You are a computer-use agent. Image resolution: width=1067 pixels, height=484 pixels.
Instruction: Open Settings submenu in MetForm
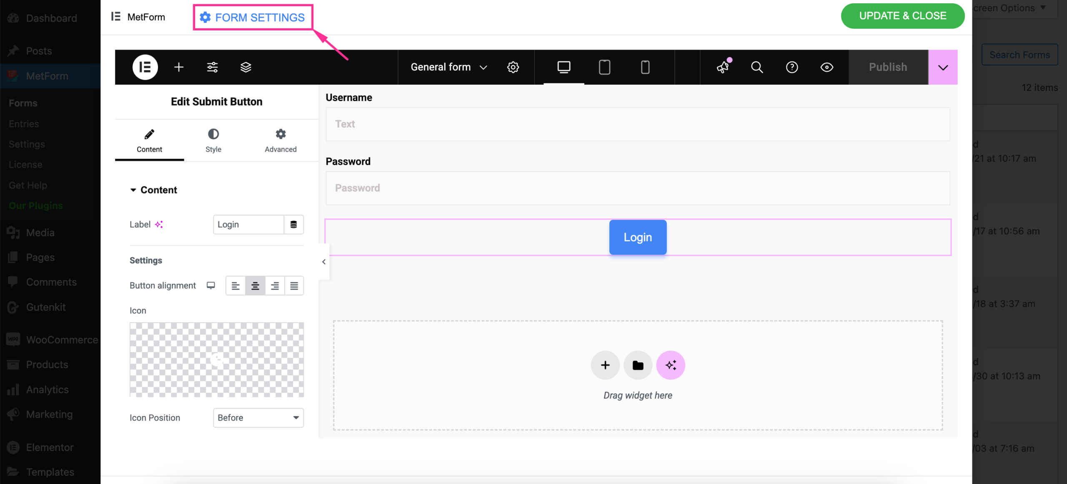coord(27,144)
